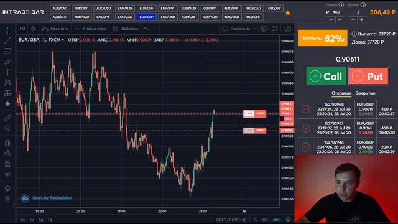Select the crosshair cursor tool
This screenshot has height=224, width=398.
point(7,30)
